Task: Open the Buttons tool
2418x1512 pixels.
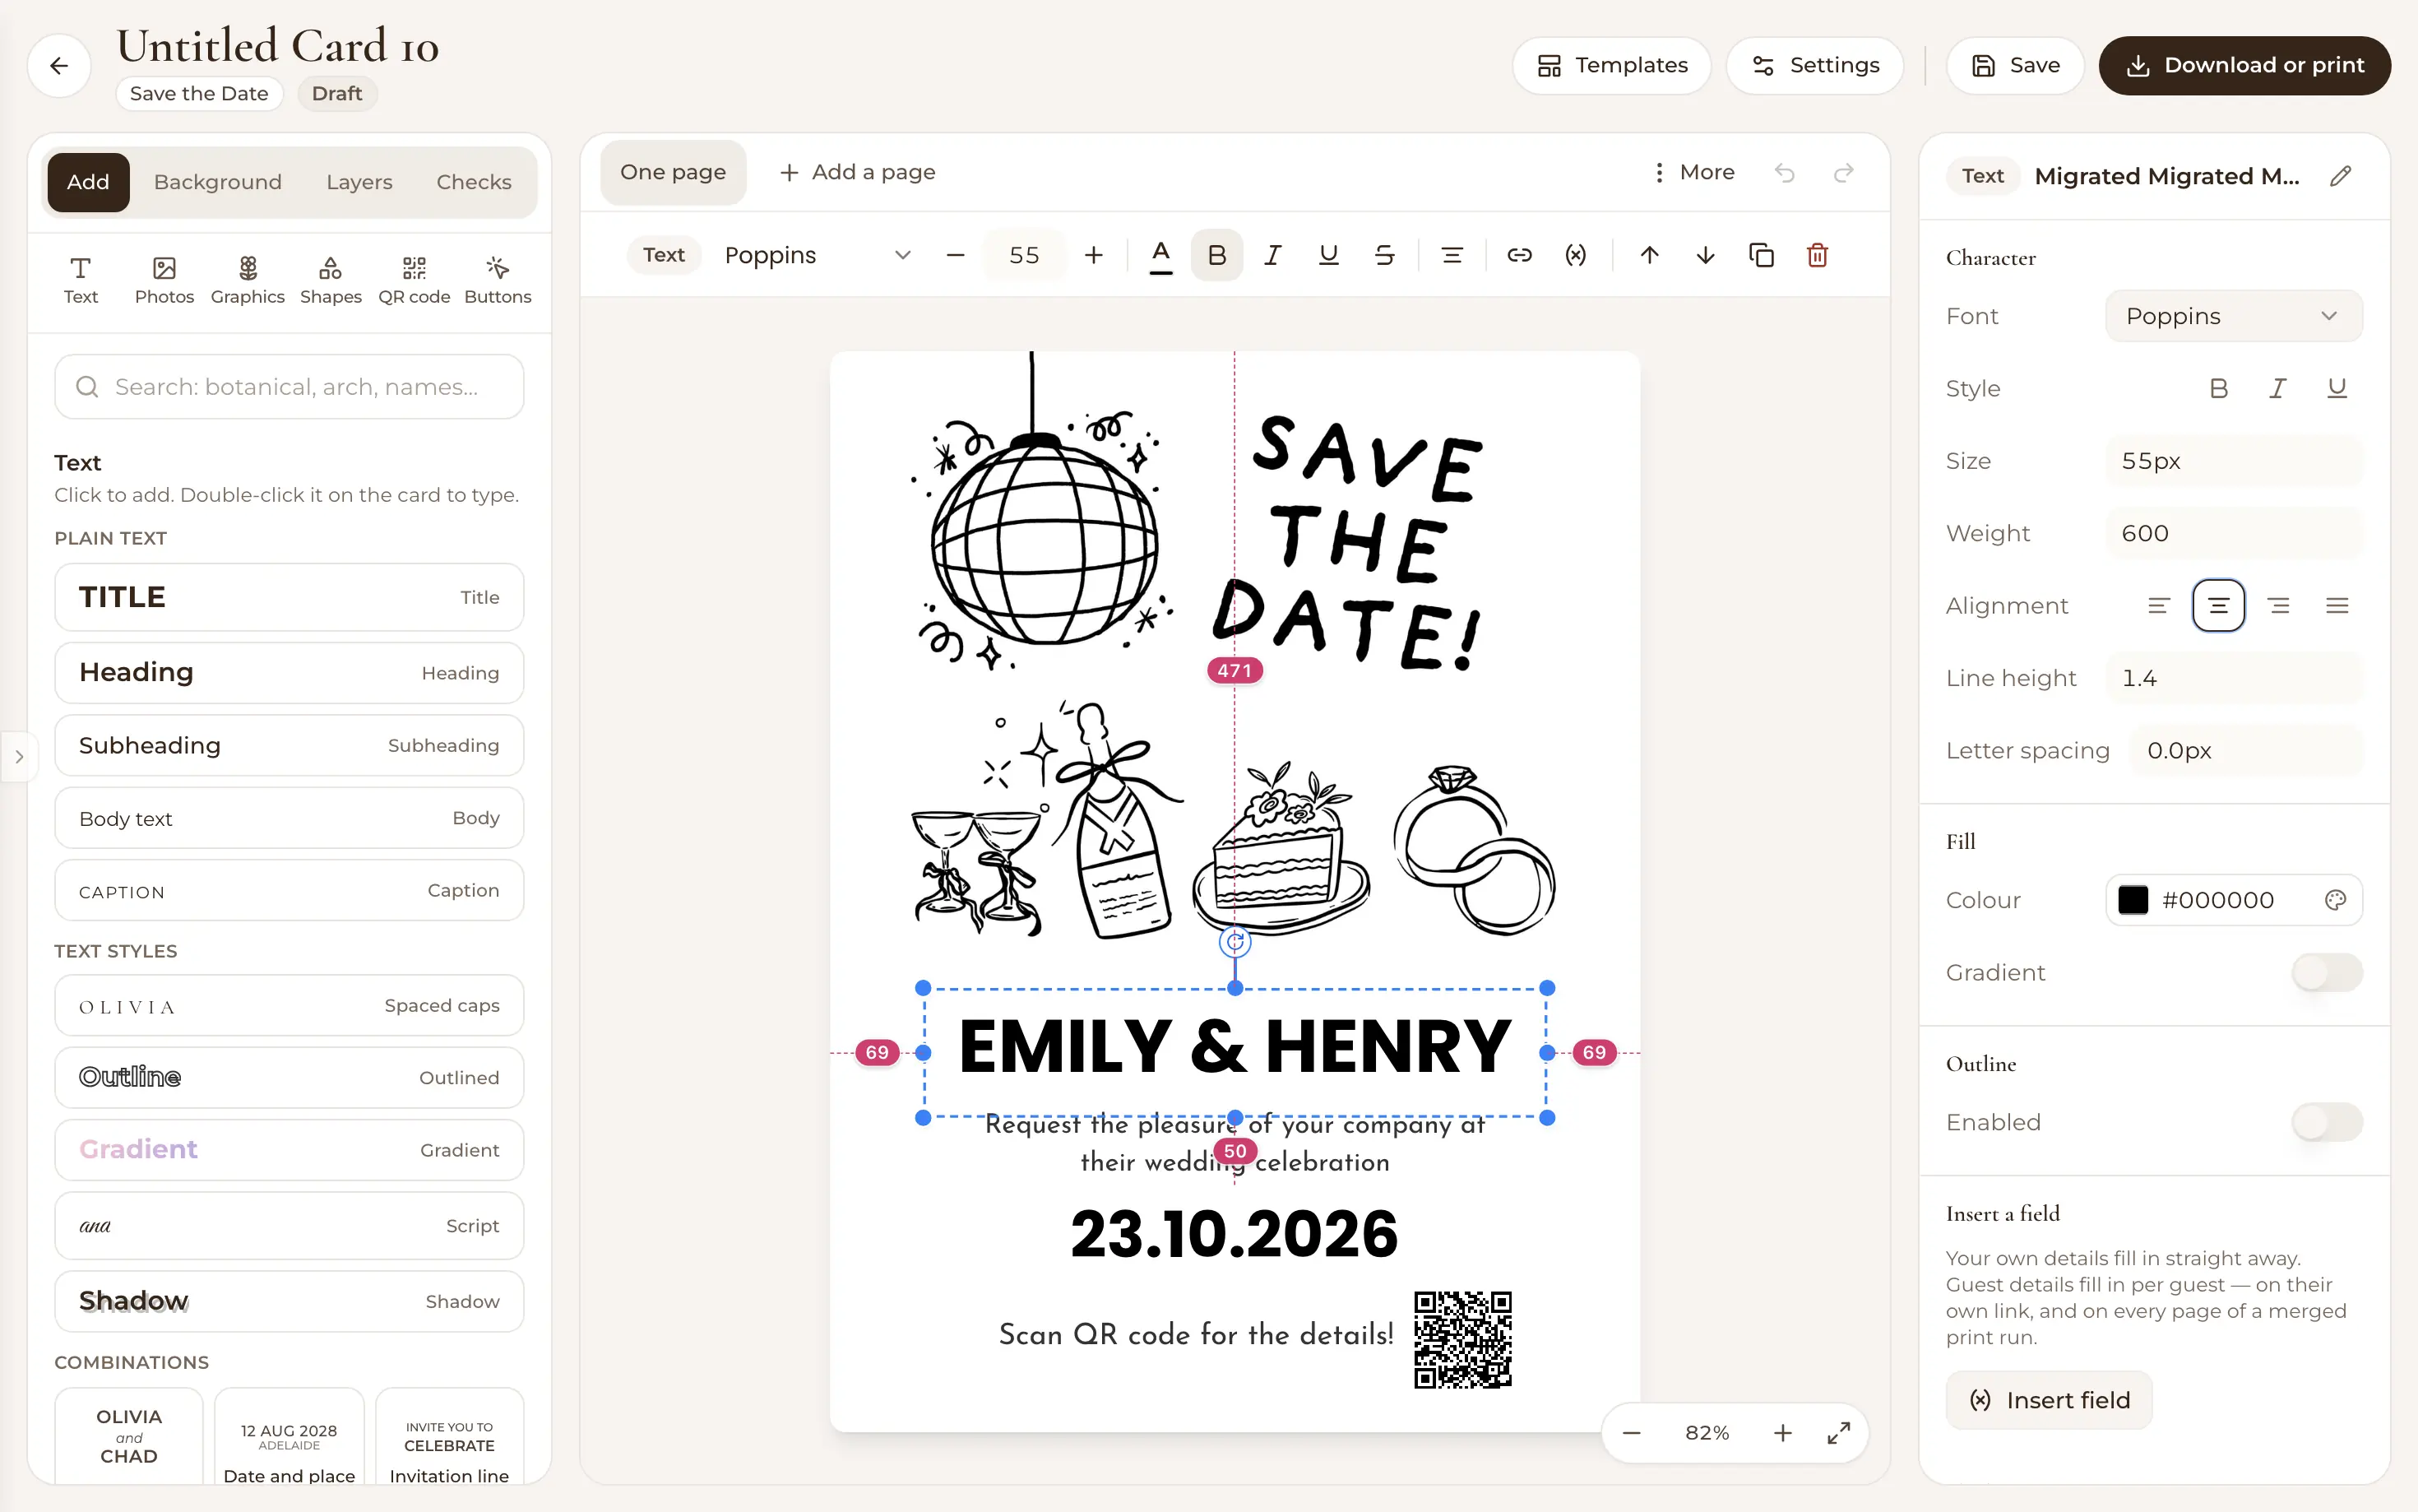Action: coord(498,280)
